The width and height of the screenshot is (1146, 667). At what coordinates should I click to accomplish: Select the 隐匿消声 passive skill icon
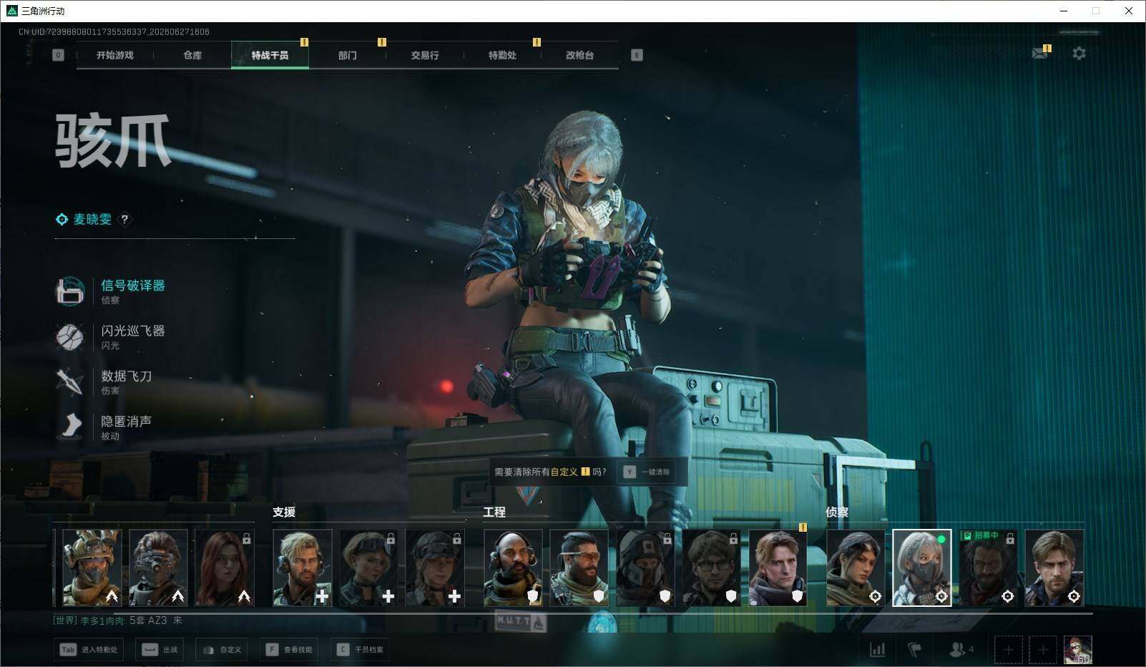click(x=70, y=427)
